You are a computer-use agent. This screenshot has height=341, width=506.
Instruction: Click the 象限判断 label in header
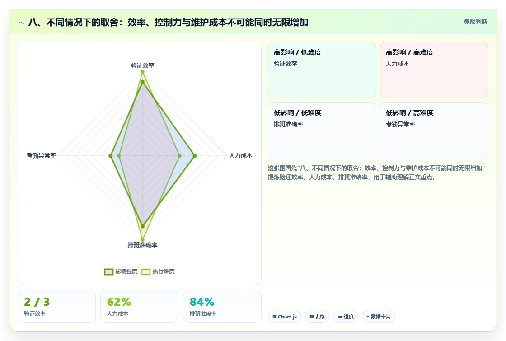pyautogui.click(x=475, y=22)
